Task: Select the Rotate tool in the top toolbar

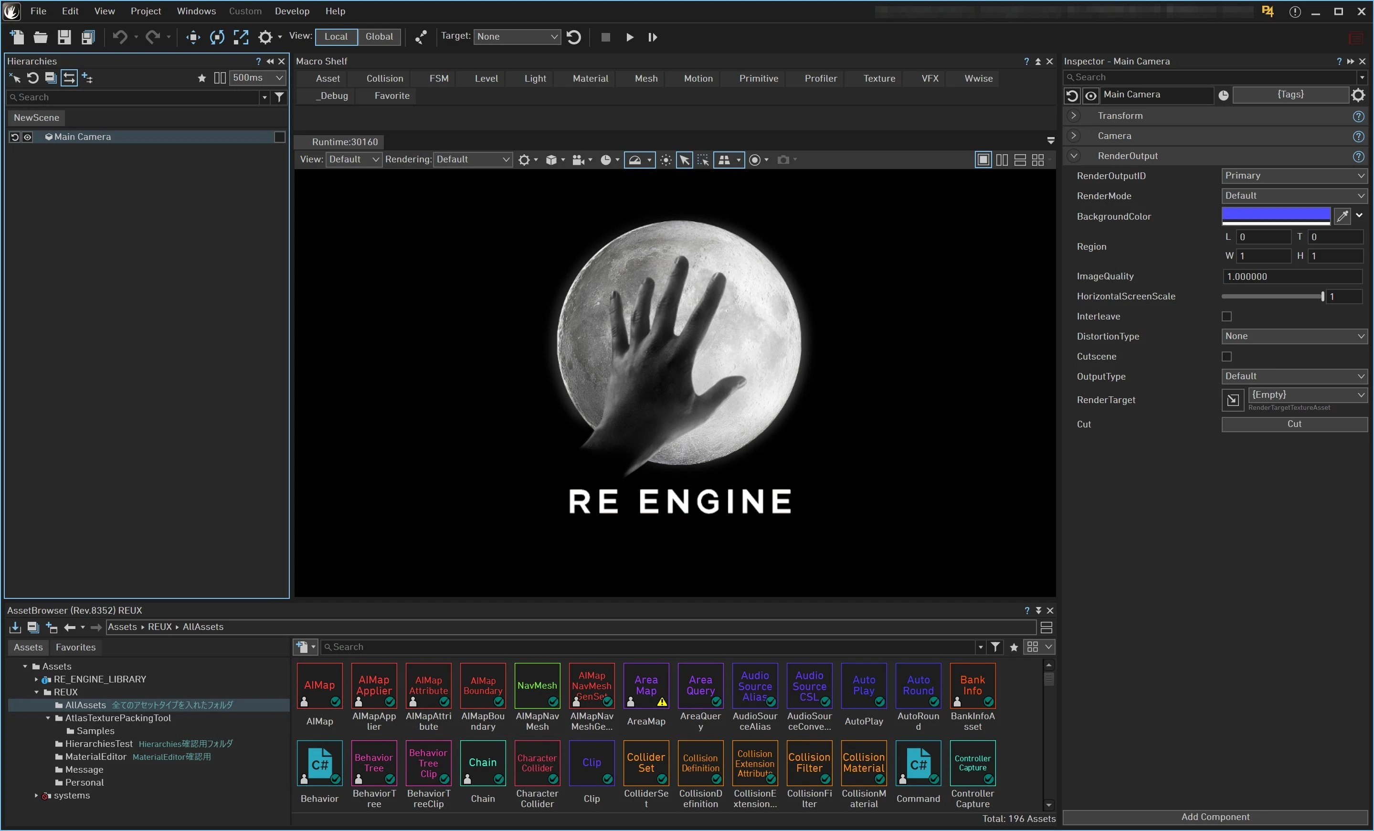Action: click(217, 37)
